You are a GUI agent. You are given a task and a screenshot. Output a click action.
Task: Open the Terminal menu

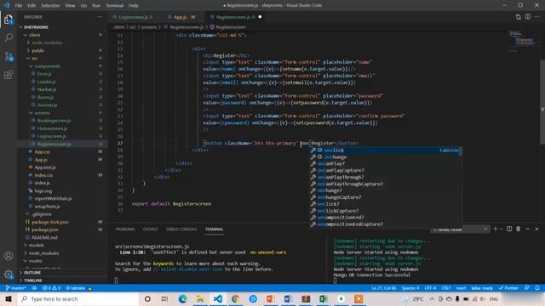pos(115,5)
